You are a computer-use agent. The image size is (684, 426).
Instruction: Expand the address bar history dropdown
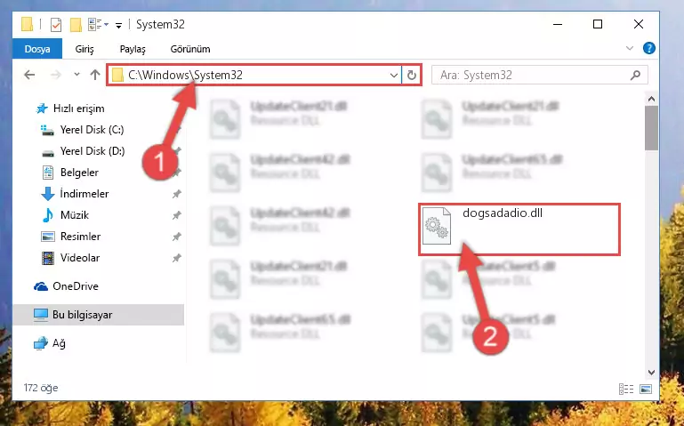coord(393,76)
